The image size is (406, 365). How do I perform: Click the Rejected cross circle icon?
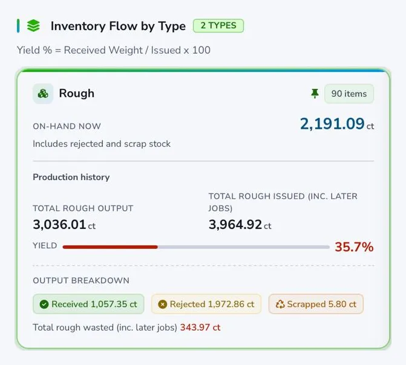162,304
